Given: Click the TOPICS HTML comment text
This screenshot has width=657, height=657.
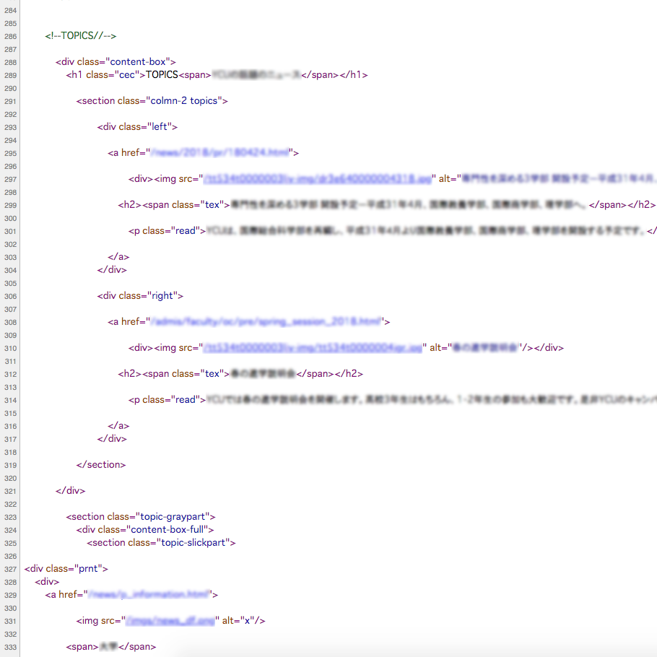Looking at the screenshot, I should point(80,36).
